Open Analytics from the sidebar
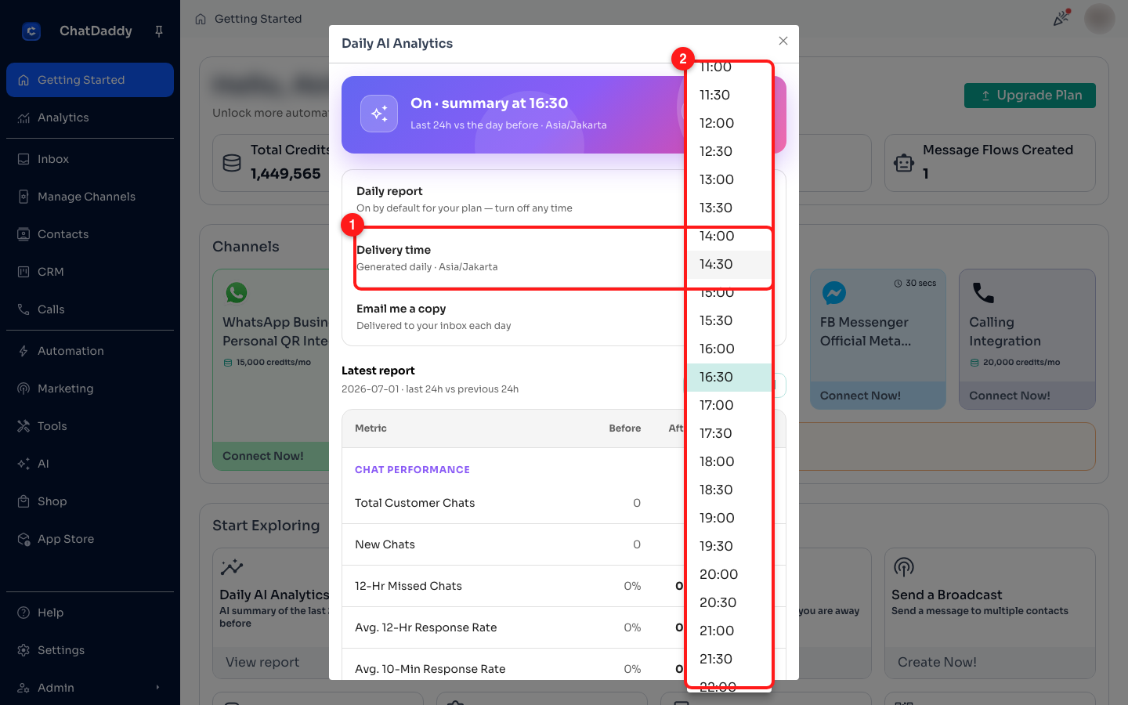Viewport: 1128px width, 705px height. click(90, 117)
